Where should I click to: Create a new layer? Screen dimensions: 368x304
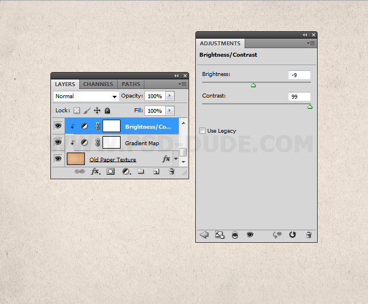pyautogui.click(x=156, y=172)
